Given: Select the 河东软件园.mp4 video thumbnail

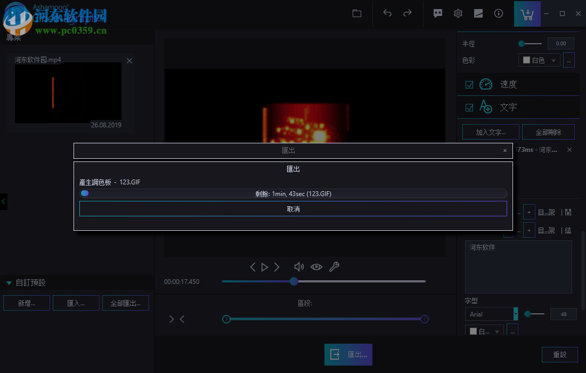Looking at the screenshot, I should pos(68,93).
